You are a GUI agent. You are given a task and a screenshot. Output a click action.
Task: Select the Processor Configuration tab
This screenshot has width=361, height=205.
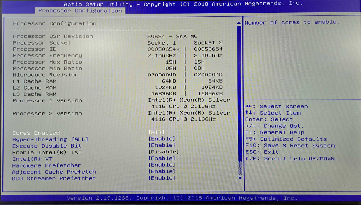click(80, 11)
